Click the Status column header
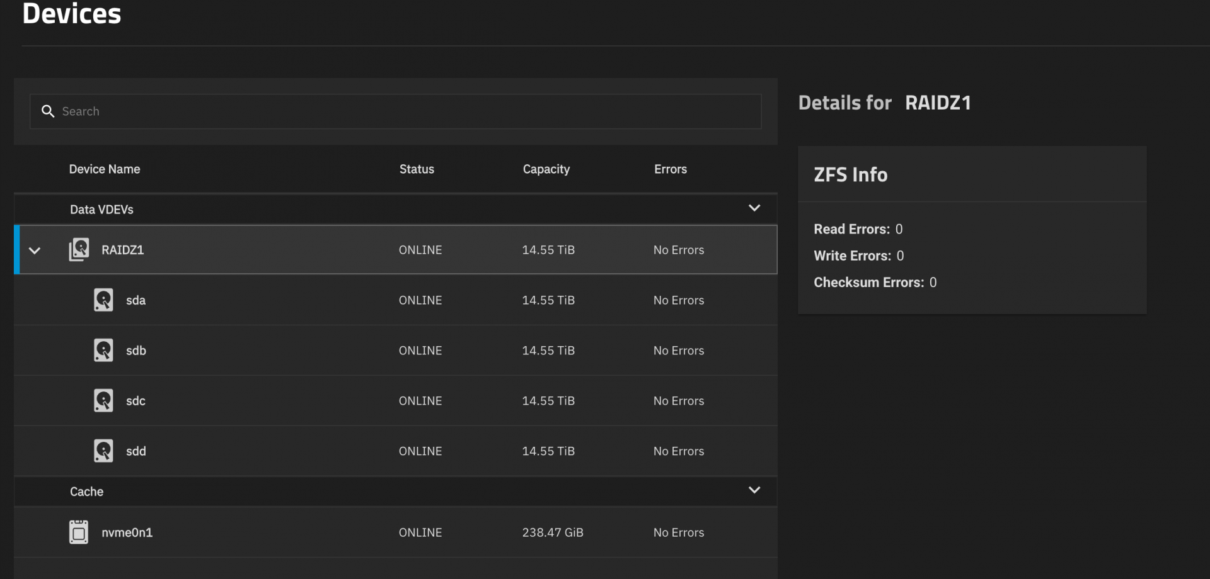Image resolution: width=1210 pixels, height=579 pixels. [x=417, y=169]
